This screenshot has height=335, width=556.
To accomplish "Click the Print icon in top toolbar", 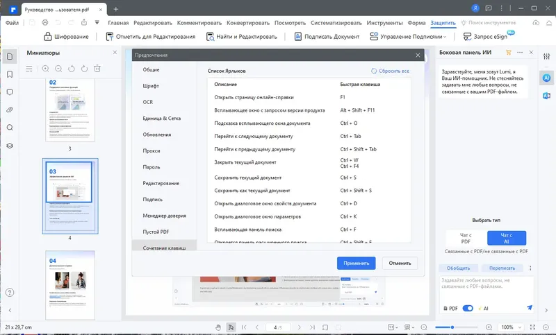I will tap(45, 23).
